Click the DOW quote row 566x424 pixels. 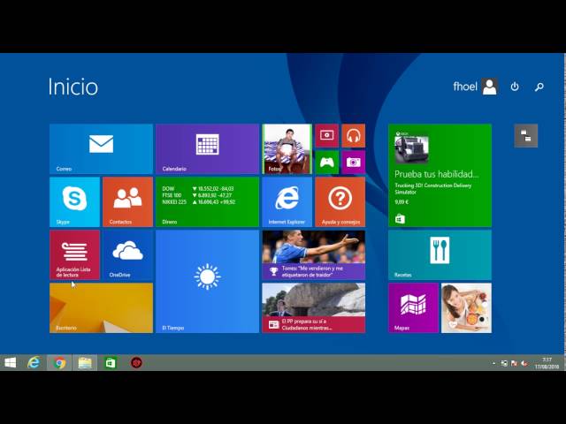198,188
